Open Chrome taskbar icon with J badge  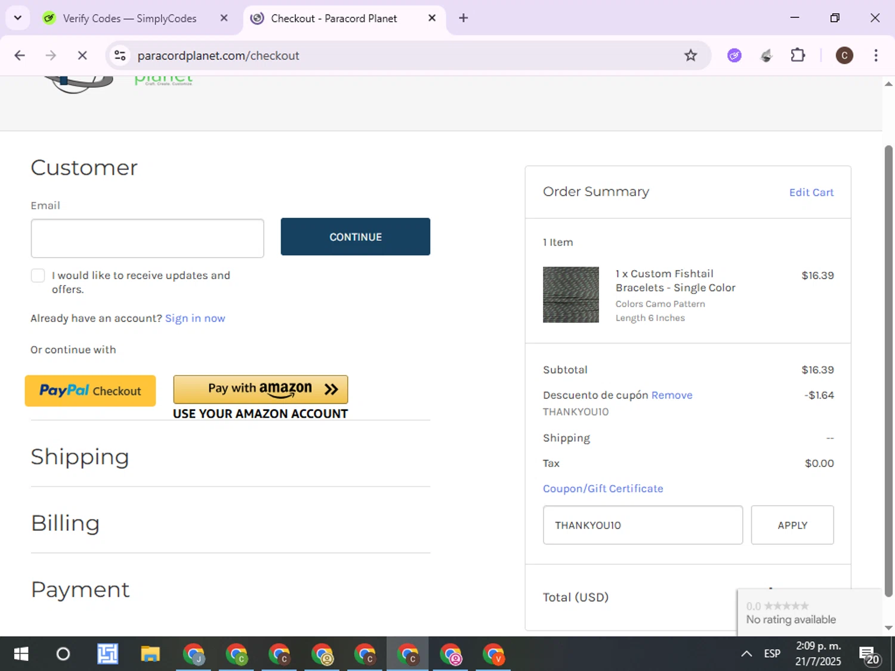[193, 654]
